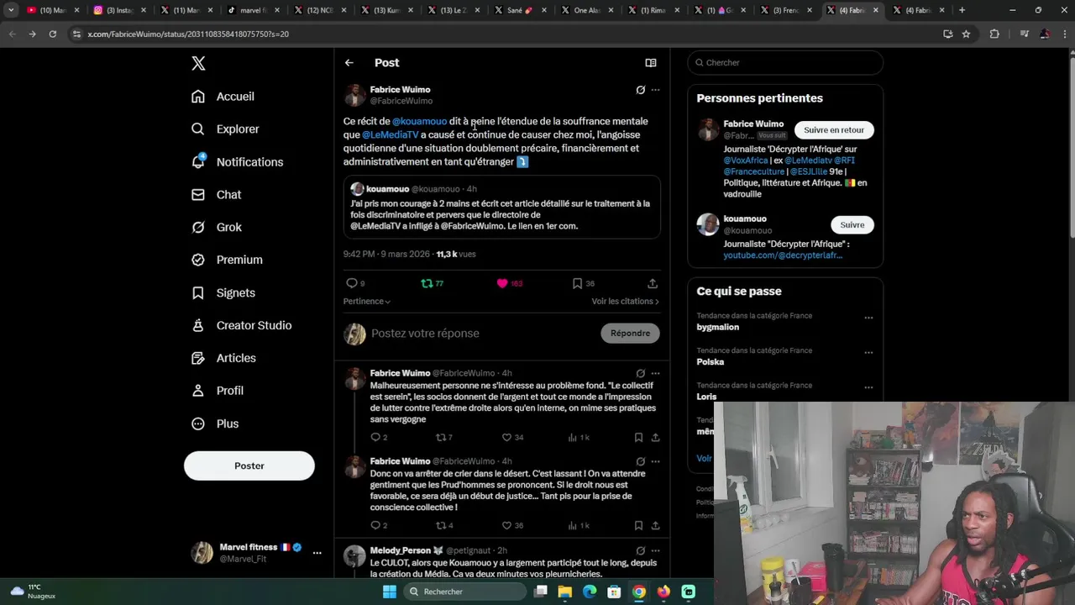Screen dimensions: 1075x605
Task: Open the Marvel fitness account menu
Action: point(256,553)
